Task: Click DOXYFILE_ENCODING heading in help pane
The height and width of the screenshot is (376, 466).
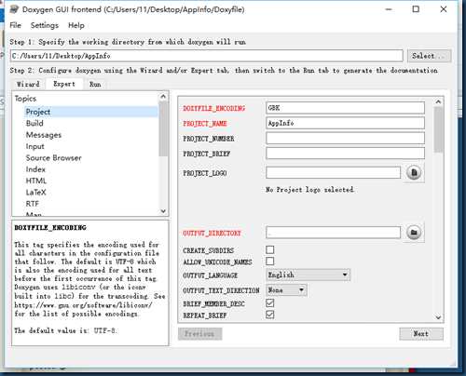Action: (50, 227)
